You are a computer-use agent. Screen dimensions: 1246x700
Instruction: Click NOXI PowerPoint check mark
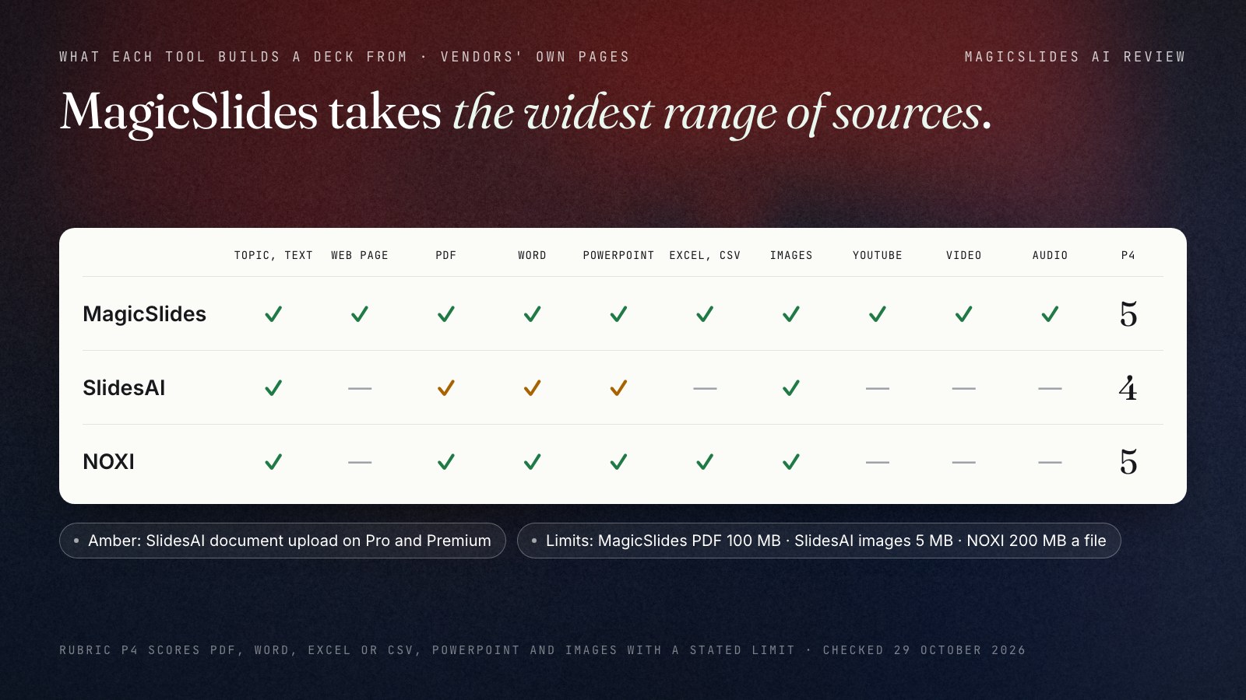618,462
